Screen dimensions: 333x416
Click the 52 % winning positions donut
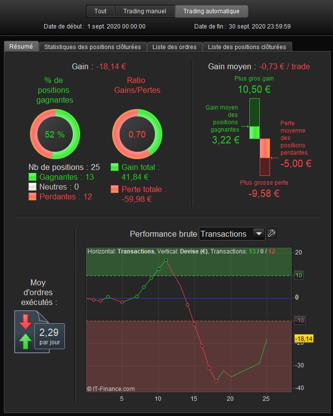coord(55,134)
